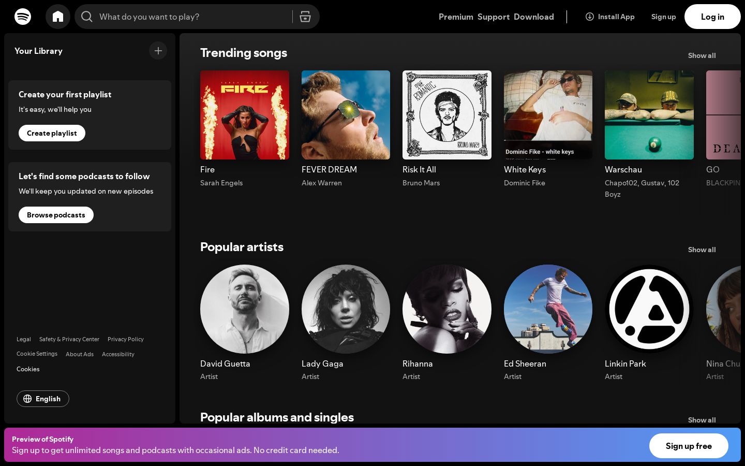
Task: Click the 'Rihanna' name text
Action: coord(418,363)
